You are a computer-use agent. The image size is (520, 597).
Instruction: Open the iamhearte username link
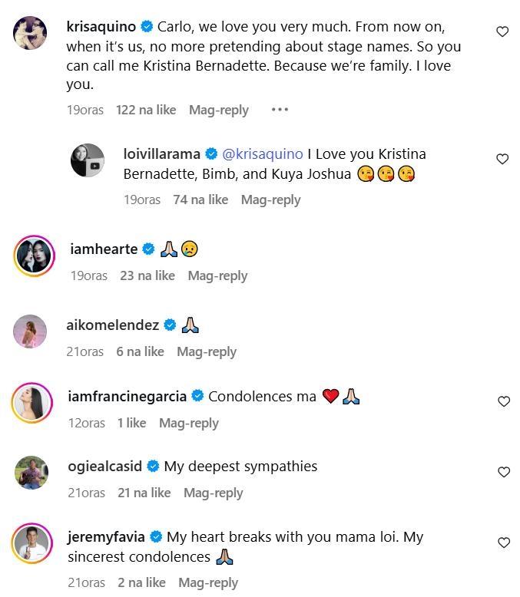tap(102, 249)
